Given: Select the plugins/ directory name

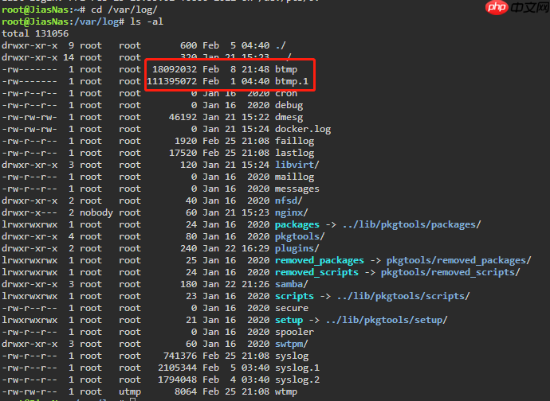Looking at the screenshot, I should coord(297,248).
